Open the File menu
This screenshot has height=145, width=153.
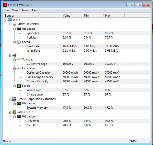pos(7,10)
